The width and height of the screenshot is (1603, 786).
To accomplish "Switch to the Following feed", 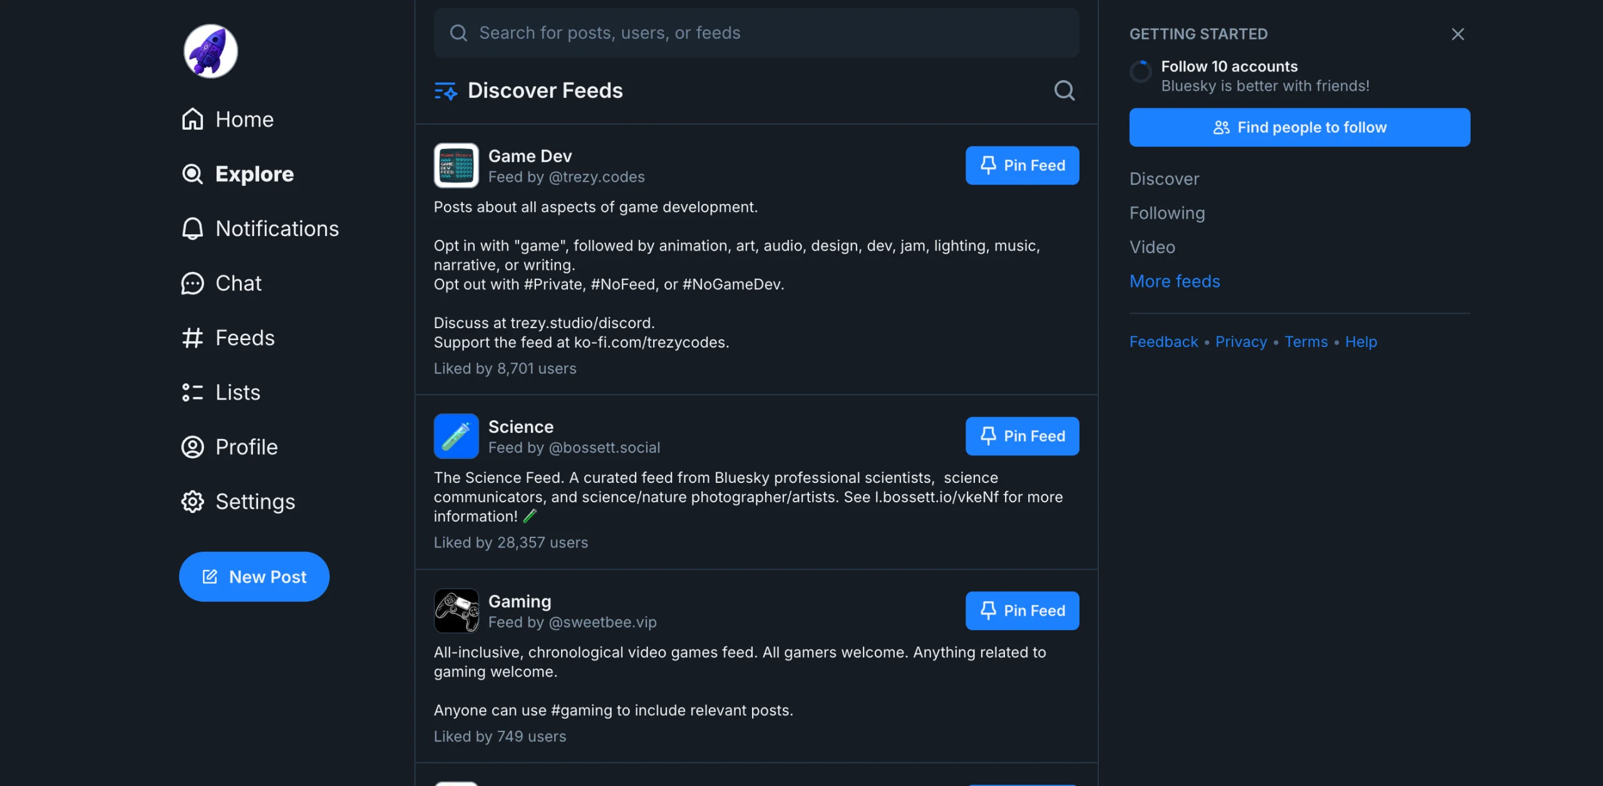I will 1167,213.
